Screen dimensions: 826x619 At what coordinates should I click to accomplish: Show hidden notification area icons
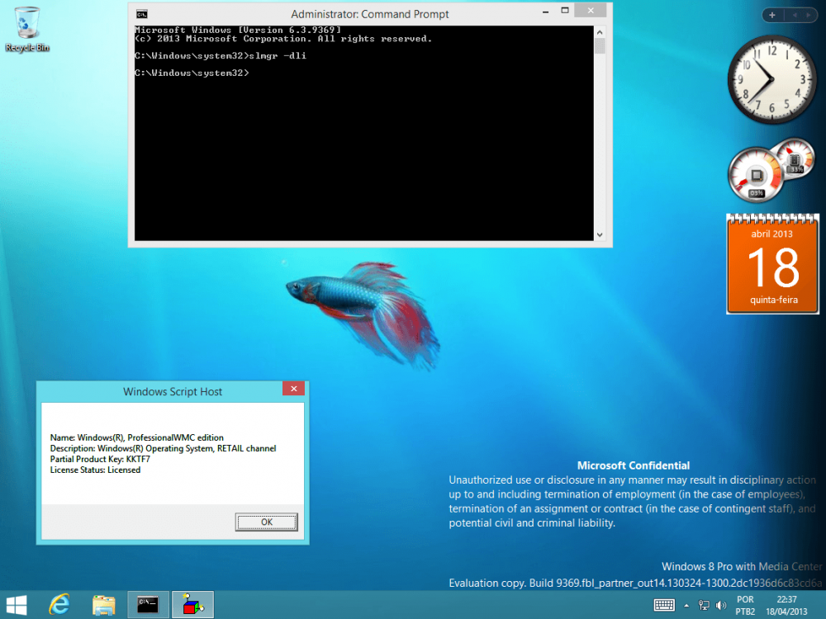686,605
